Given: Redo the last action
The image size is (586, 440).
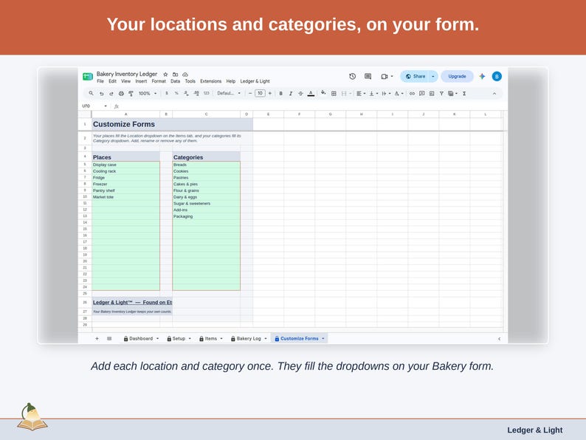Looking at the screenshot, I should click(111, 94).
